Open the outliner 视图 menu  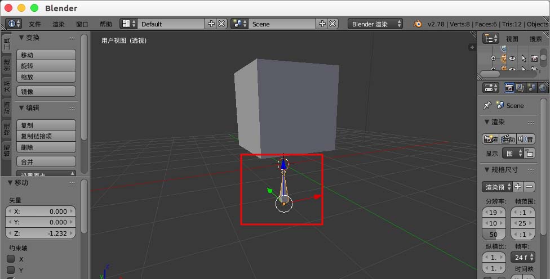(x=512, y=39)
